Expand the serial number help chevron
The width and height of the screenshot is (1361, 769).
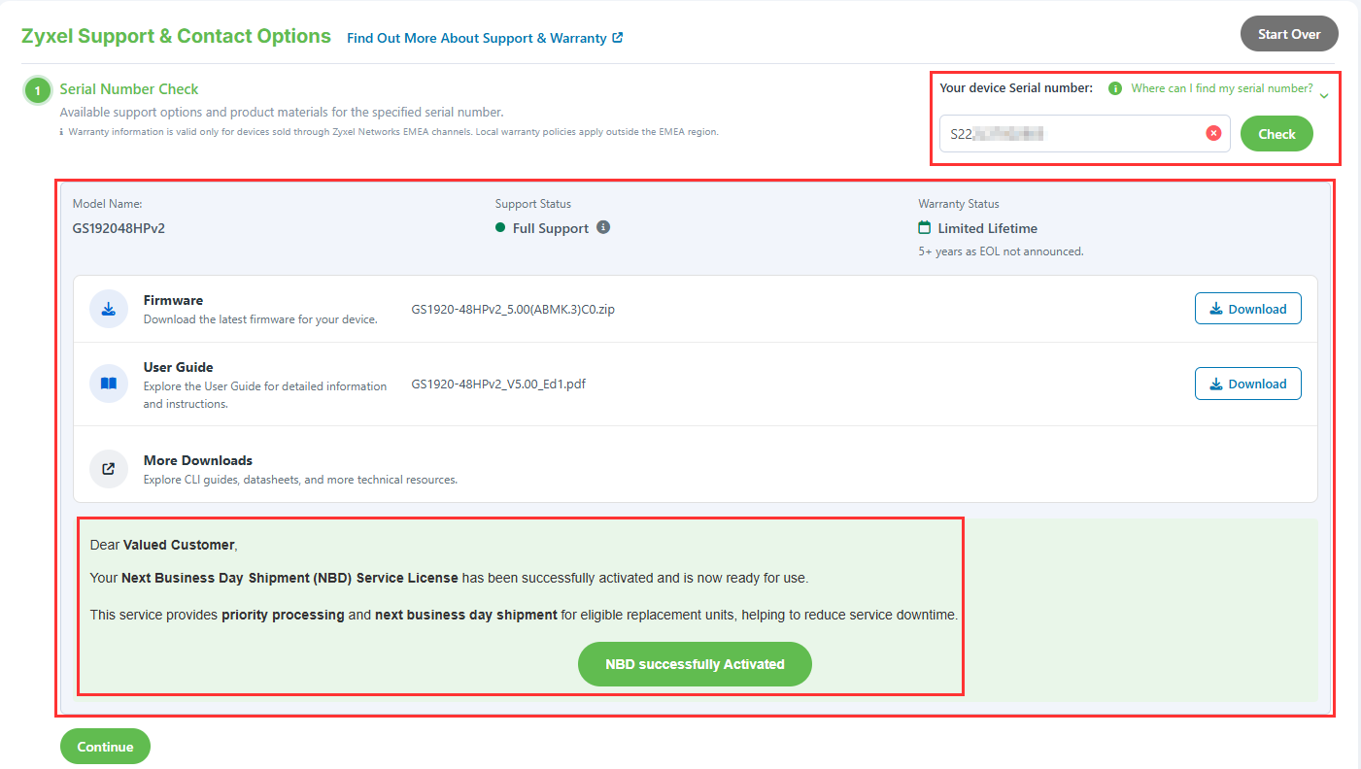click(x=1324, y=95)
